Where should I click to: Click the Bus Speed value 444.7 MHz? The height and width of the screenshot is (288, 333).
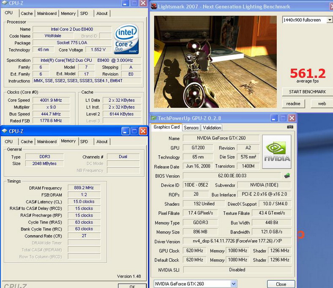click(x=51, y=114)
